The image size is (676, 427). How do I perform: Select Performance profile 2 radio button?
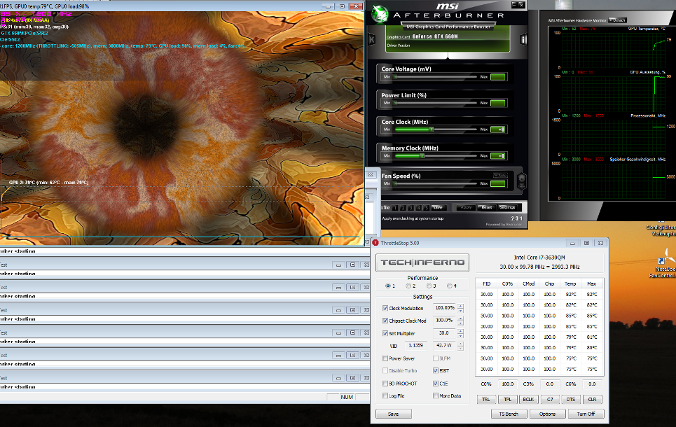click(x=408, y=286)
